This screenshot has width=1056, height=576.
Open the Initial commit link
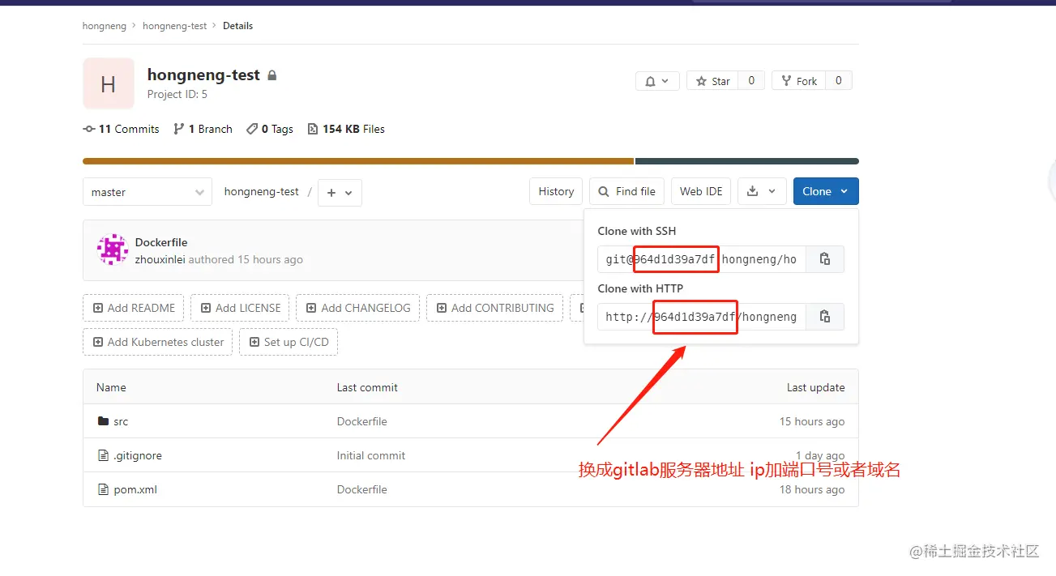point(371,455)
